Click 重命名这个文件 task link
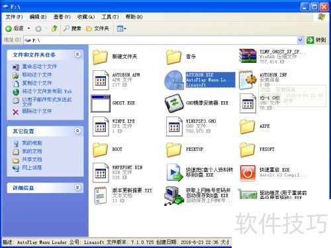The width and height of the screenshot is (331, 248). coord(39,66)
